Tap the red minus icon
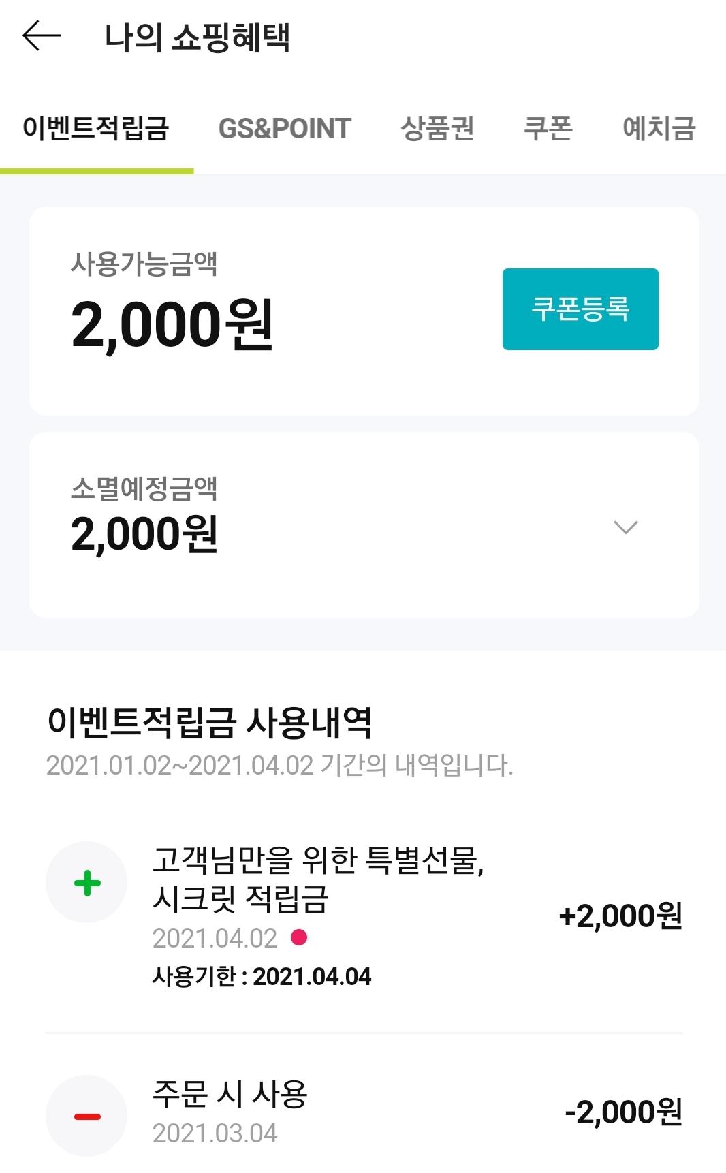This screenshot has height=1173, width=726. point(86,1116)
